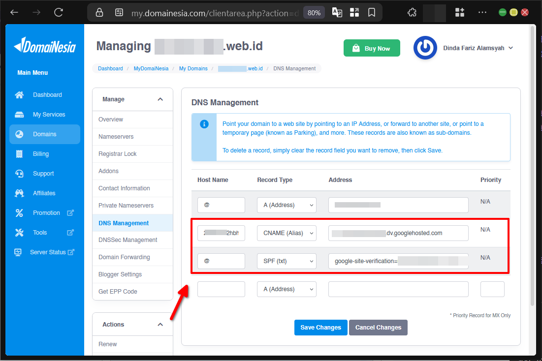Click the MyDomaiNesia breadcrumb link
The width and height of the screenshot is (542, 361).
(151, 68)
